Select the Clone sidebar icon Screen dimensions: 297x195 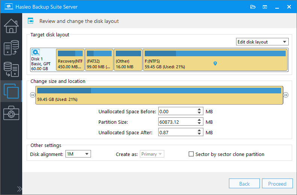11,91
